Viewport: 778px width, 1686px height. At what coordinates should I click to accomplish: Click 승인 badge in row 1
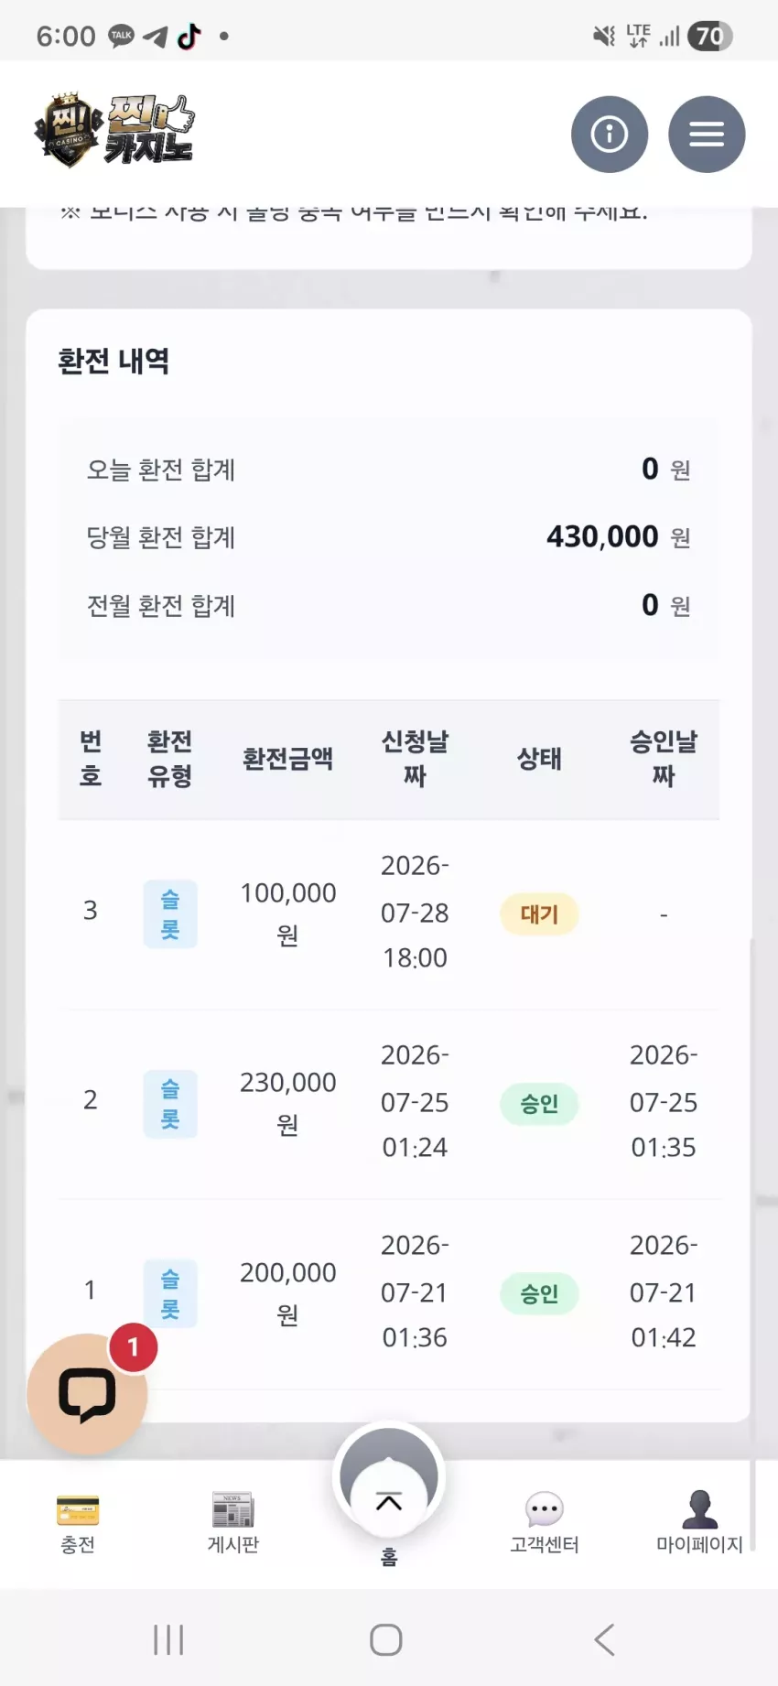pyautogui.click(x=539, y=1294)
